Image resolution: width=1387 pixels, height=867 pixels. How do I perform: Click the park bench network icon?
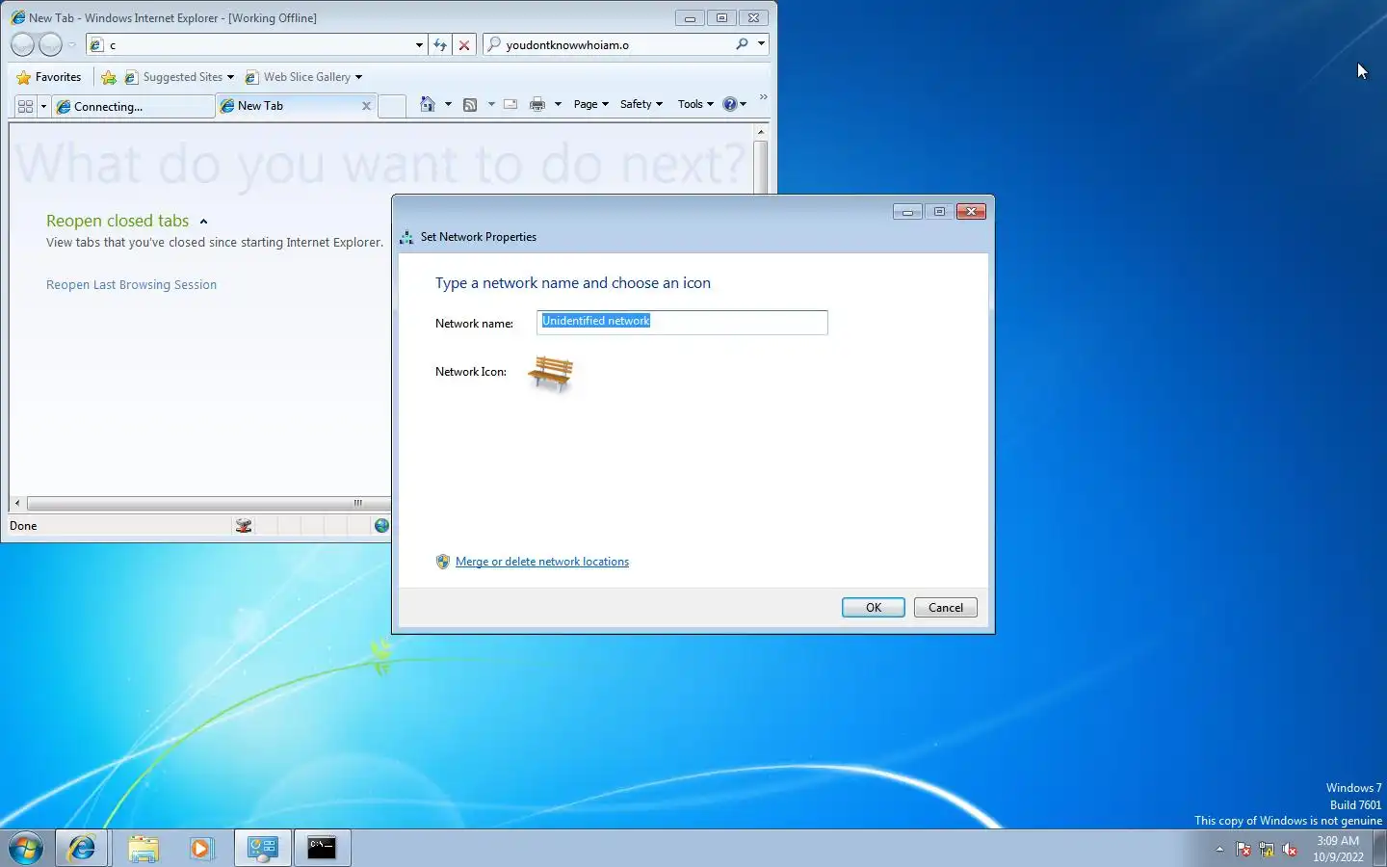click(551, 374)
